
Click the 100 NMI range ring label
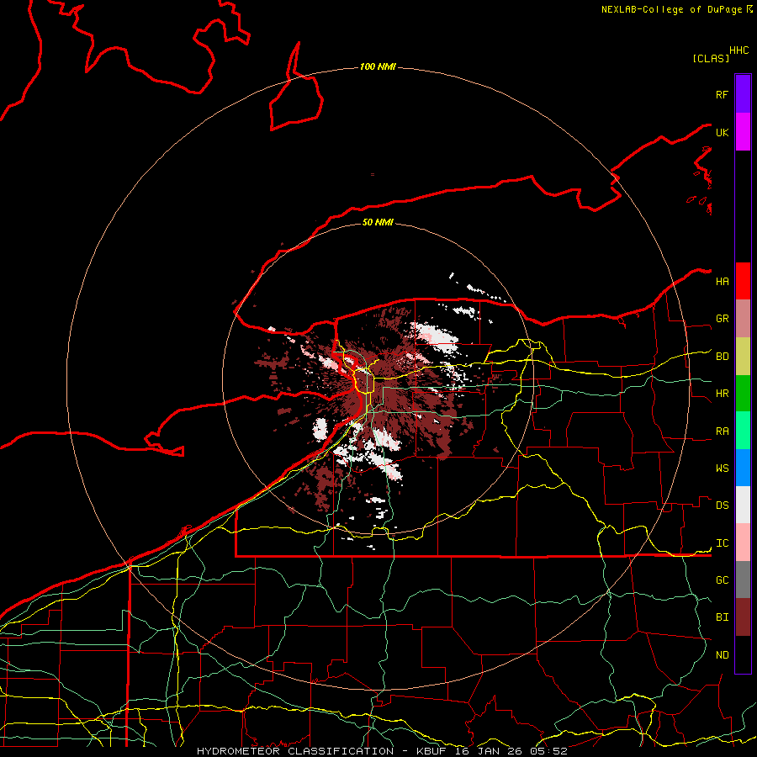[378, 66]
